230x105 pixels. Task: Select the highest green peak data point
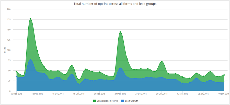tap(30, 19)
